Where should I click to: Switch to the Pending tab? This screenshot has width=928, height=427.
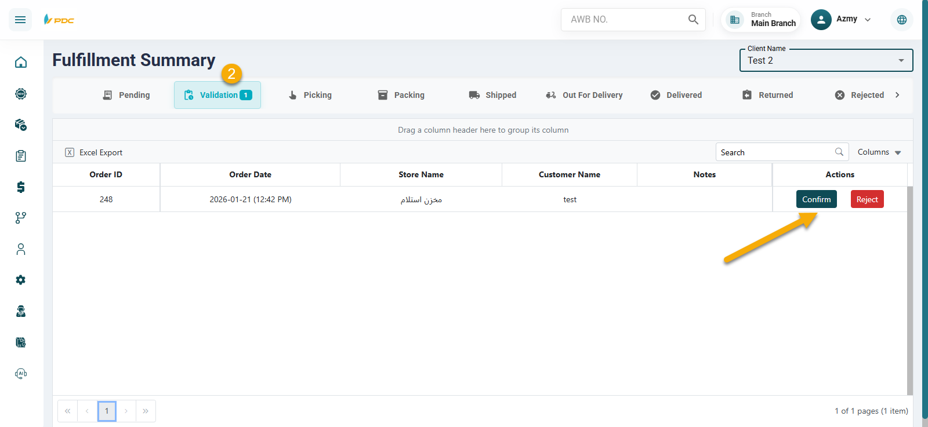click(126, 95)
